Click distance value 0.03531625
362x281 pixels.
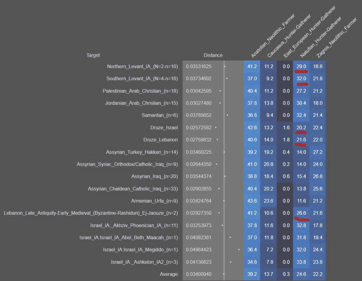click(x=198, y=66)
